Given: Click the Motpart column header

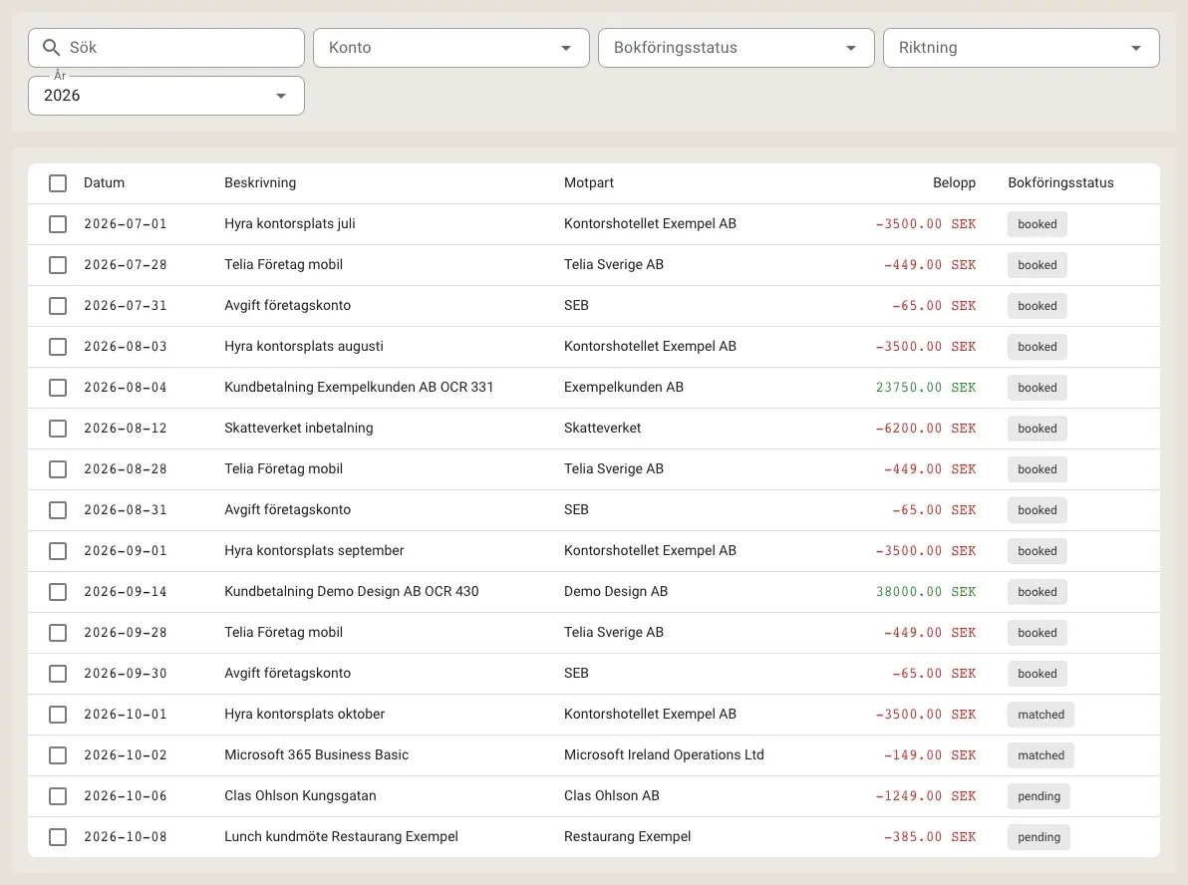Looking at the screenshot, I should [589, 182].
